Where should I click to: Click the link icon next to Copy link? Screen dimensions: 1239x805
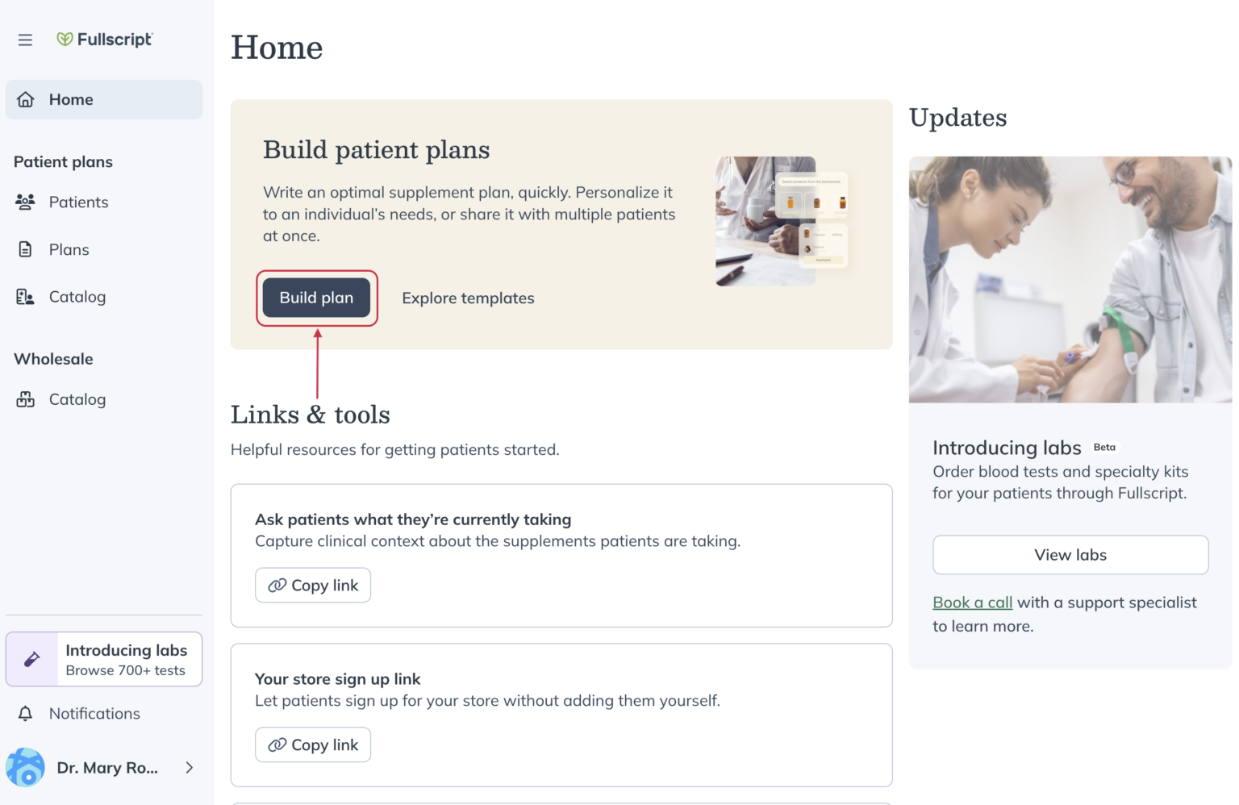276,585
